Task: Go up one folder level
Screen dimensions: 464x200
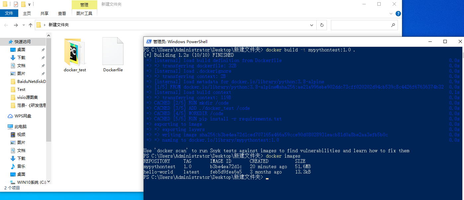Action: click(x=31, y=25)
